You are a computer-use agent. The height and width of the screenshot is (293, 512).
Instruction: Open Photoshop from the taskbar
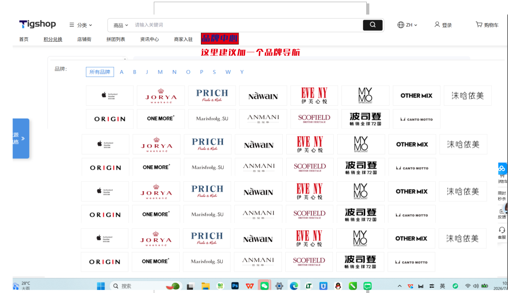(x=235, y=286)
